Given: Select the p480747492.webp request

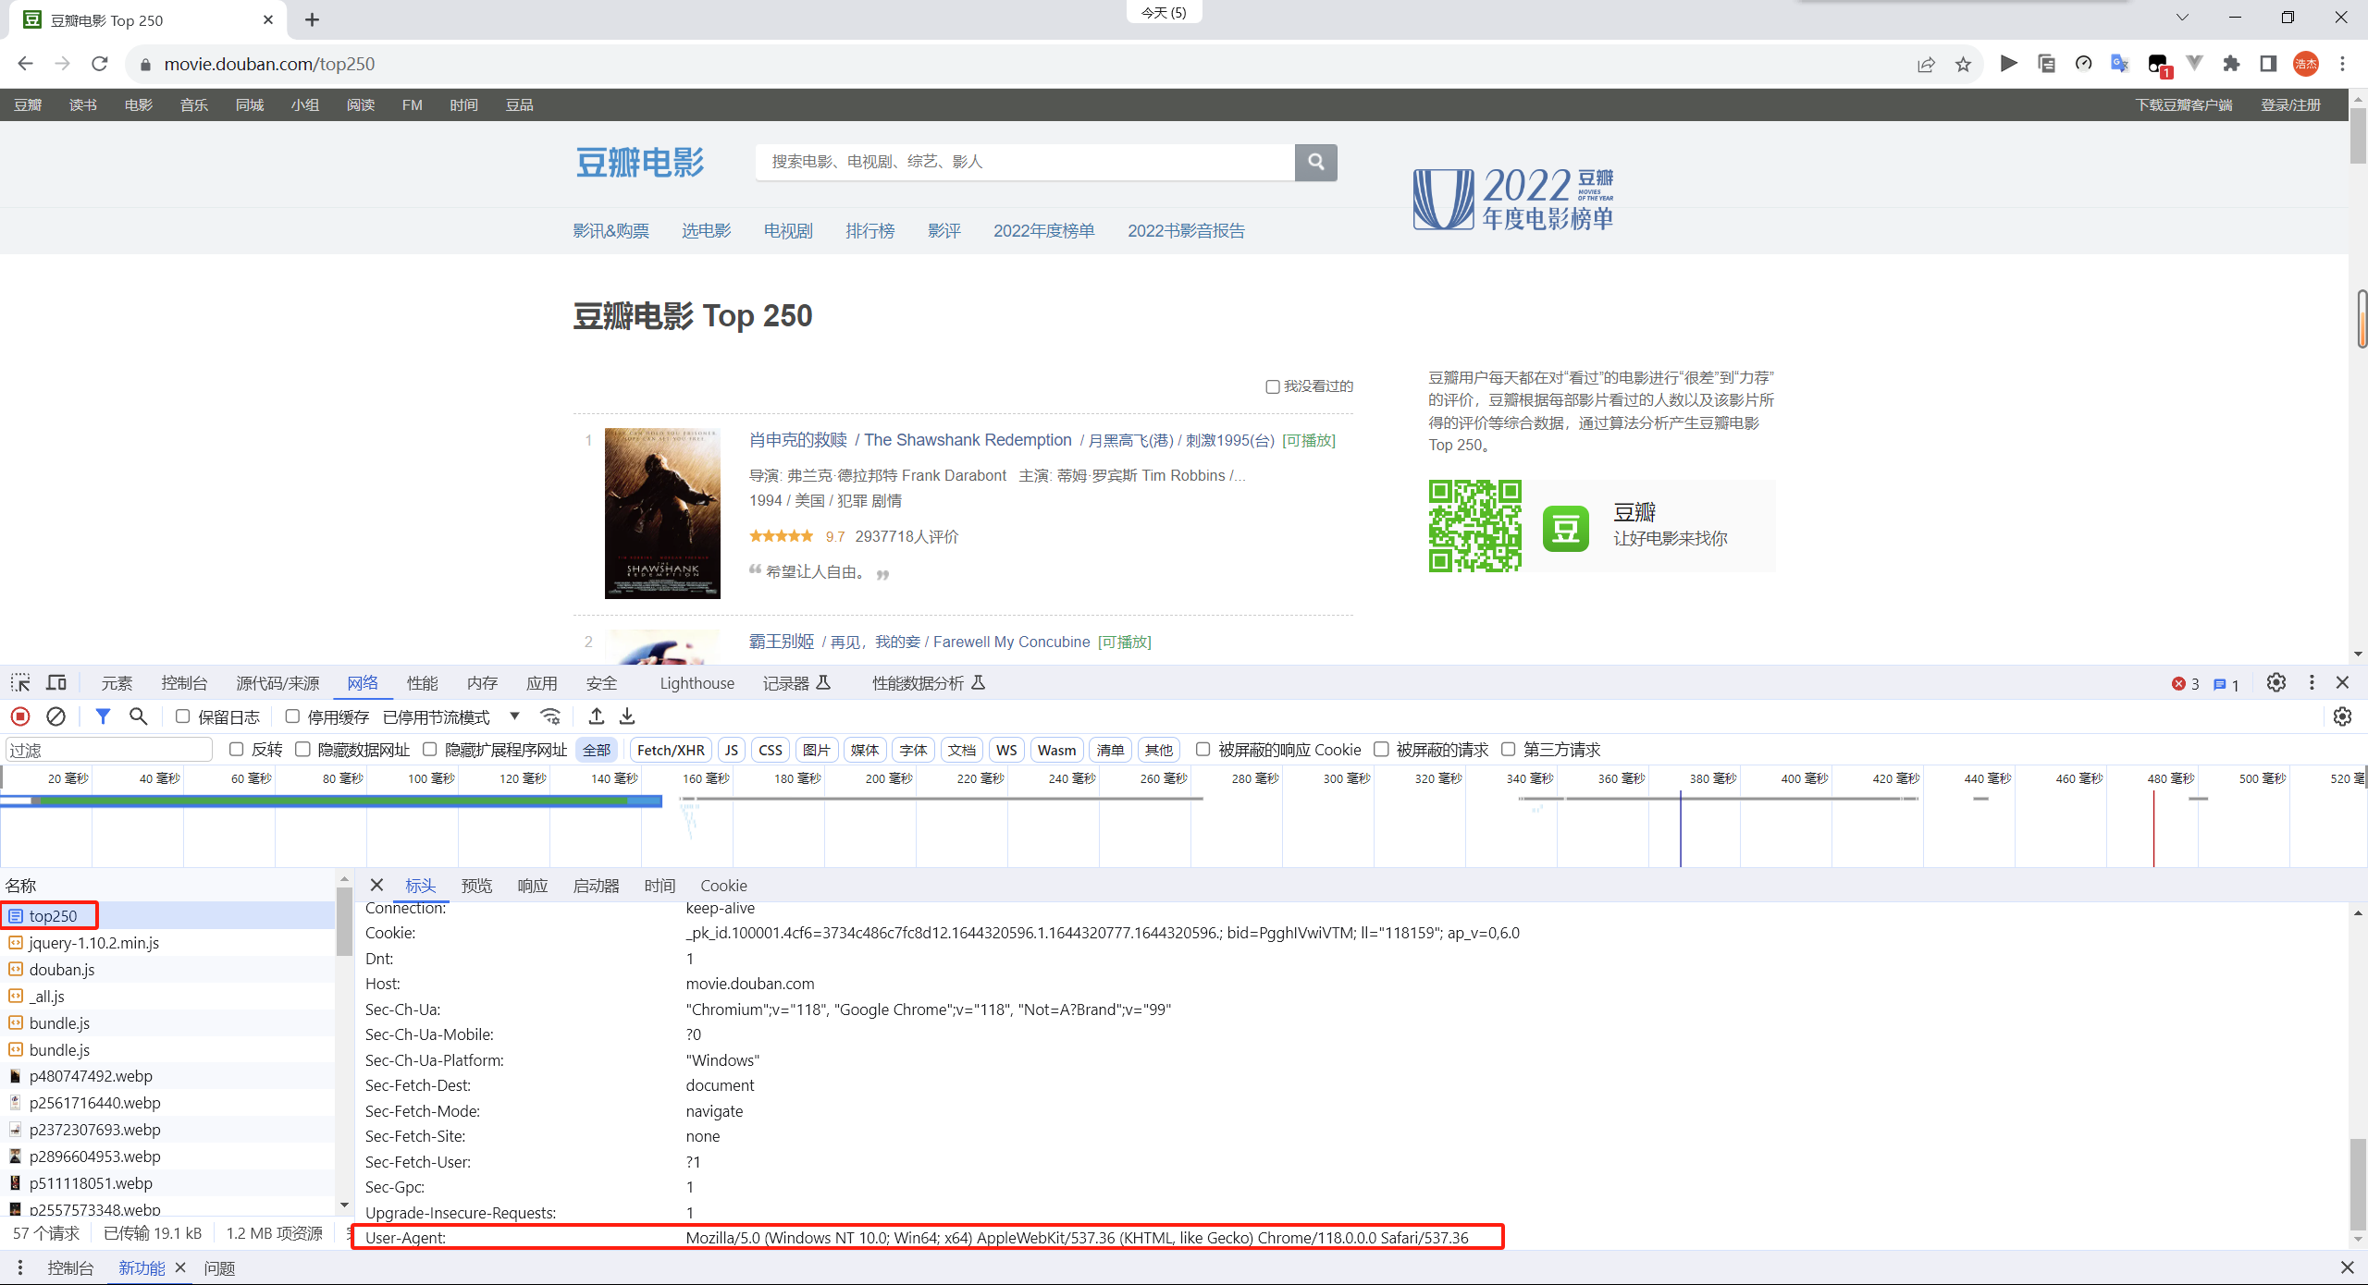Looking at the screenshot, I should point(167,1076).
